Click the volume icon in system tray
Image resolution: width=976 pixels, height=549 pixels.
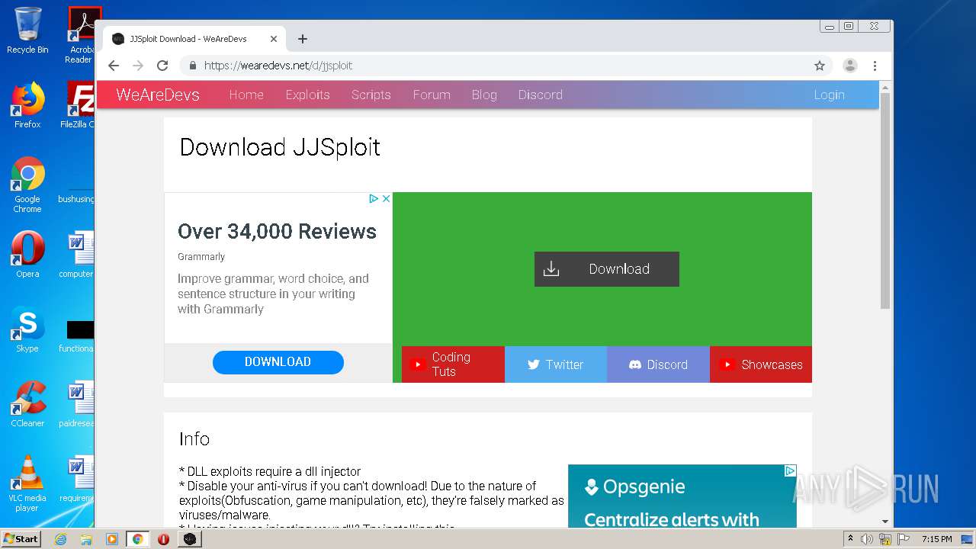867,539
